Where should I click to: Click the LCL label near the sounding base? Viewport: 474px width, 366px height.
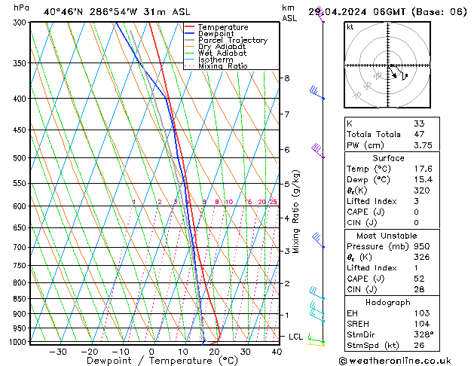295,337
